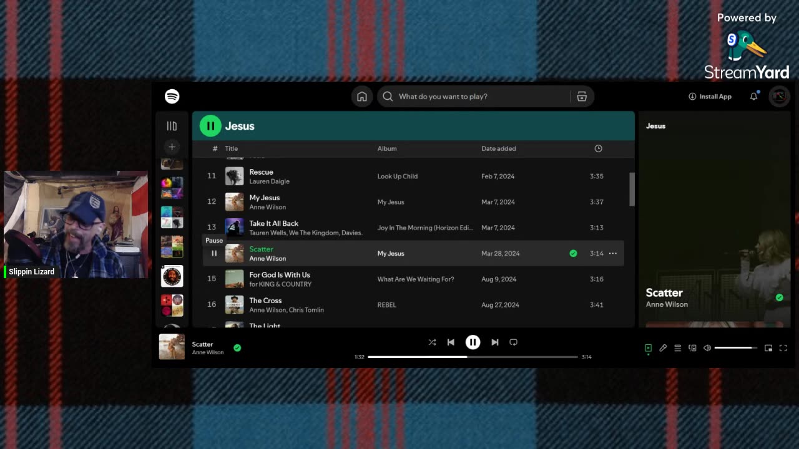Go to Spotify Home via house icon
The height and width of the screenshot is (449, 799).
362,97
